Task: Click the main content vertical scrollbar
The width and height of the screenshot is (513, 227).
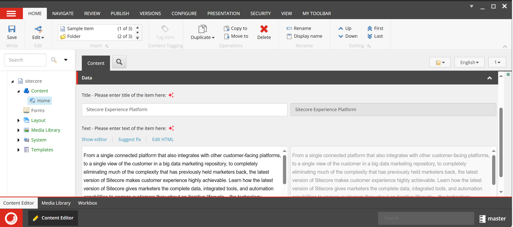Action: point(501,142)
